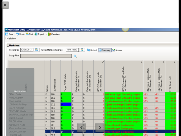The height and width of the screenshot is (136, 181).
Task: Click the Group Filter field
Action: click(46, 56)
